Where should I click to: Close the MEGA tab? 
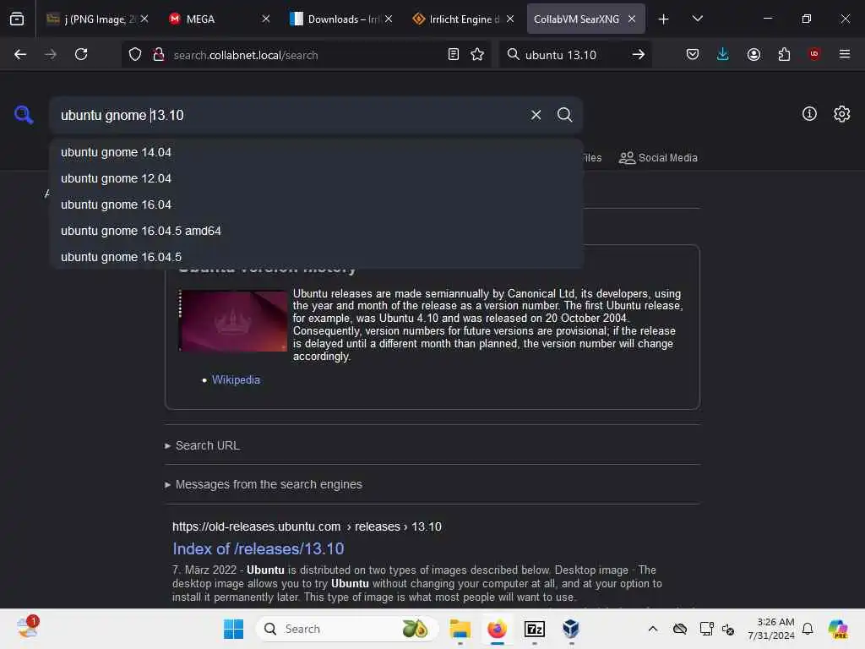[266, 19]
